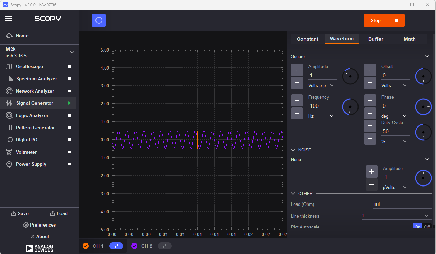Open the Square waveform type dropdown

pos(361,56)
